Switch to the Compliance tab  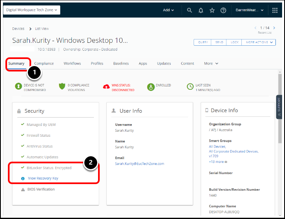[x=44, y=64]
